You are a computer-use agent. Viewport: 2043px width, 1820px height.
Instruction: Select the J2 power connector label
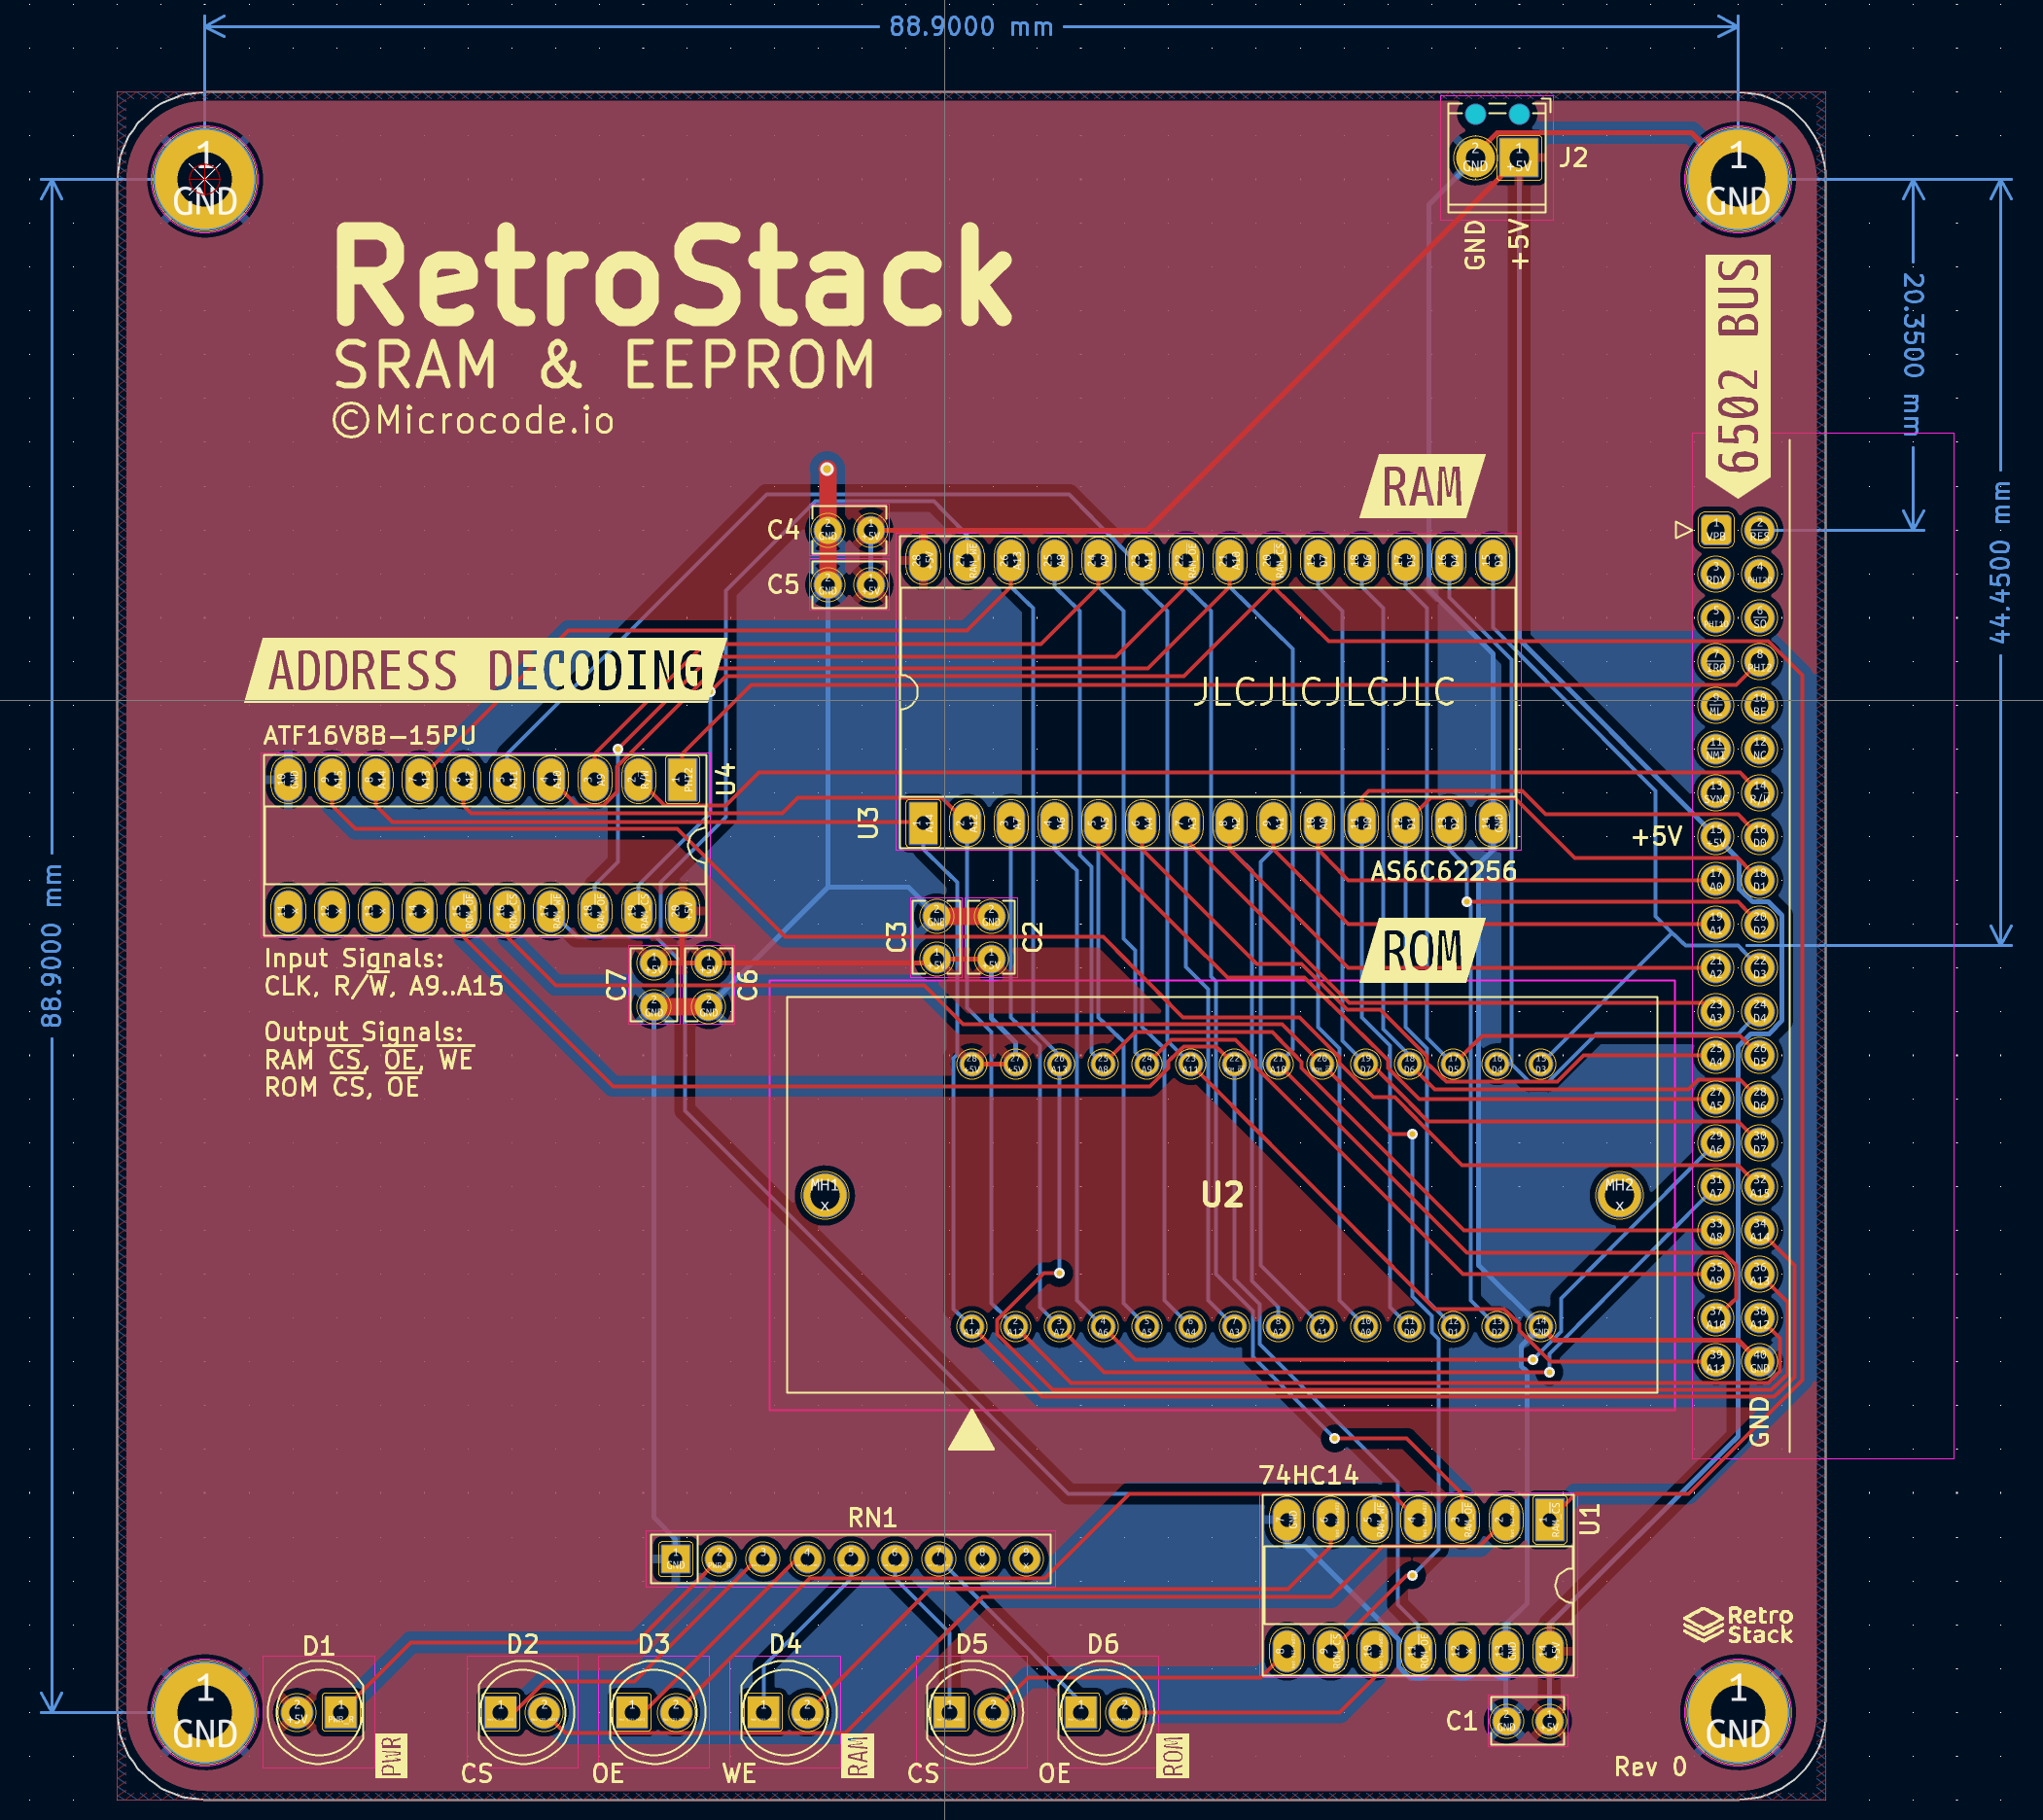1573,157
